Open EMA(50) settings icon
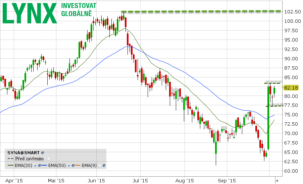 (x=73, y=166)
